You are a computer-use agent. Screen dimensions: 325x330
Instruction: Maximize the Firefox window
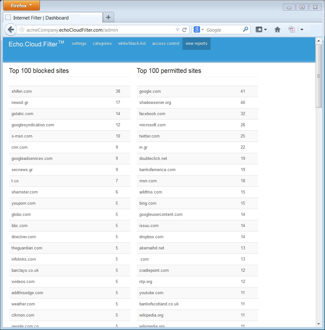302,7
